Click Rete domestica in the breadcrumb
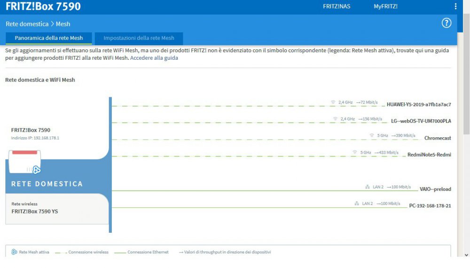 coord(27,24)
